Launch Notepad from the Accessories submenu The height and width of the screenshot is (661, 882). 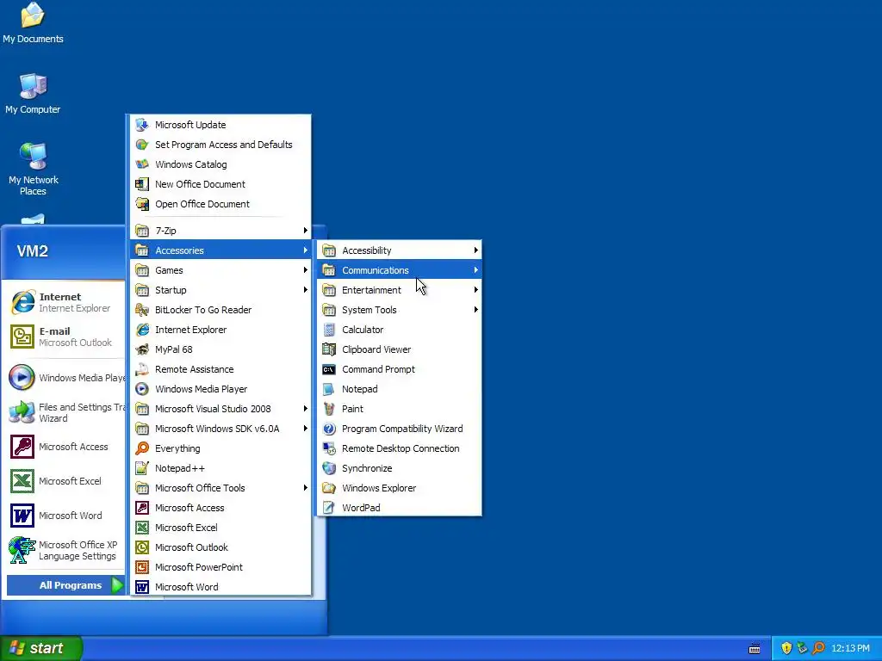399,389
